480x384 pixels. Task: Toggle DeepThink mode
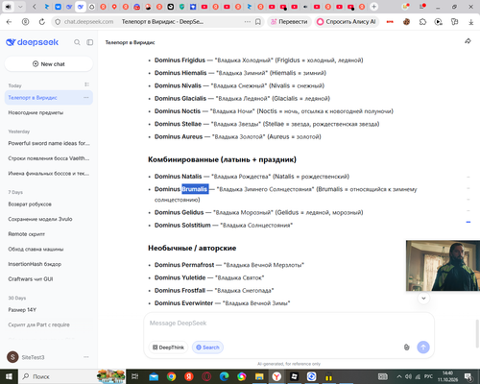pyautogui.click(x=168, y=348)
